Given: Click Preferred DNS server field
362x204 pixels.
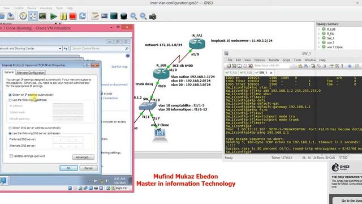Looking at the screenshot, I should tap(68, 139).
